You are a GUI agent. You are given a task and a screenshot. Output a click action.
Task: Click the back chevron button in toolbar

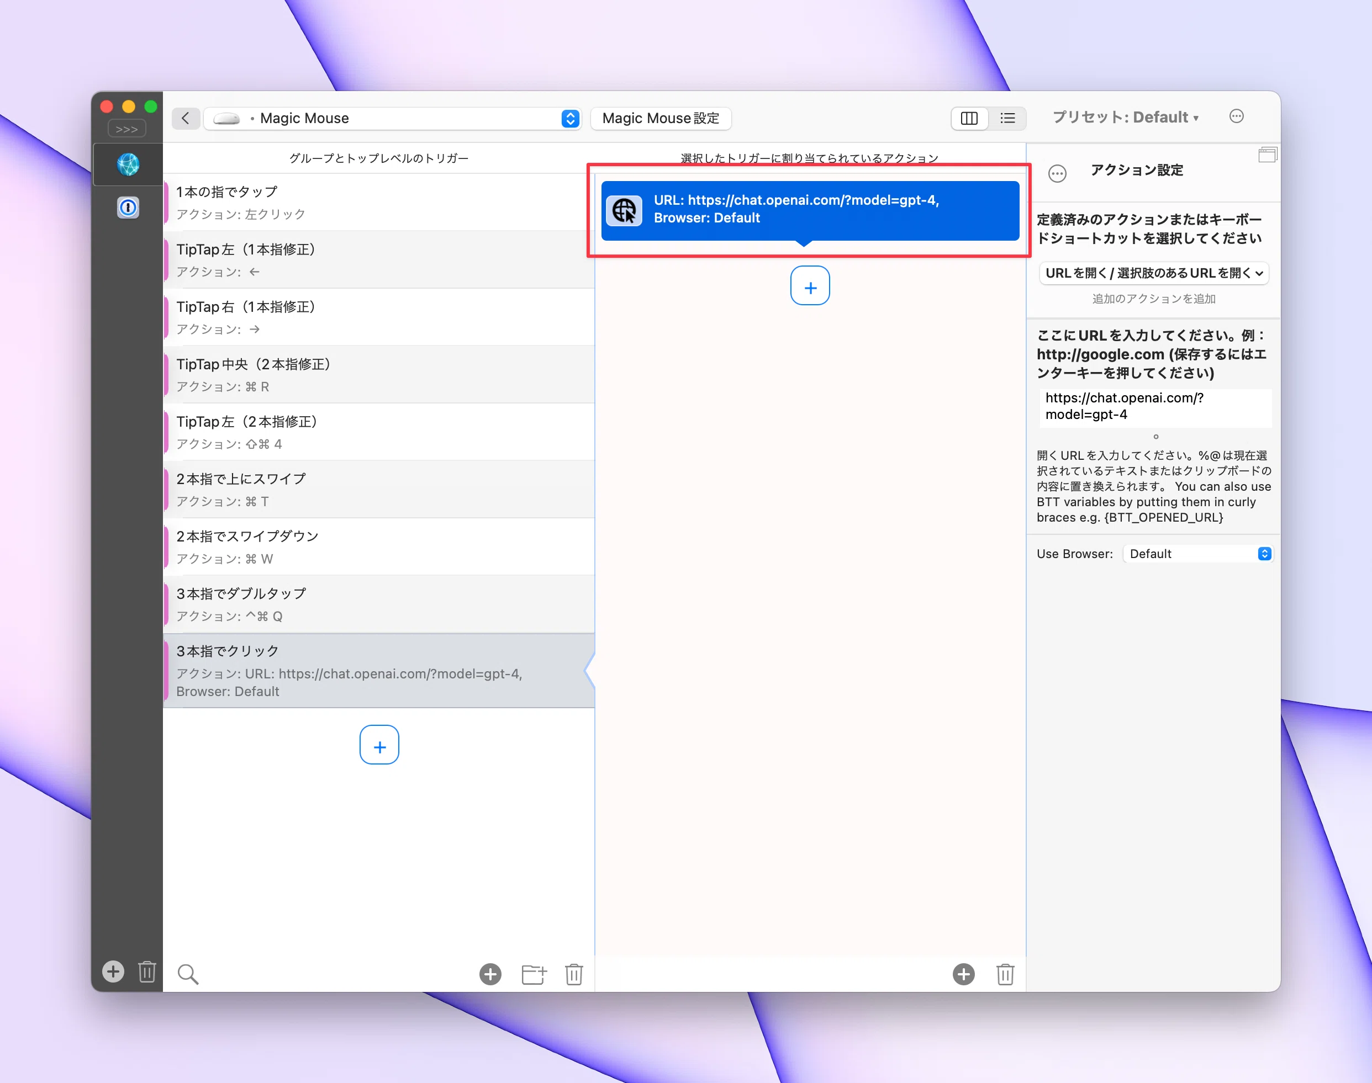pyautogui.click(x=185, y=118)
